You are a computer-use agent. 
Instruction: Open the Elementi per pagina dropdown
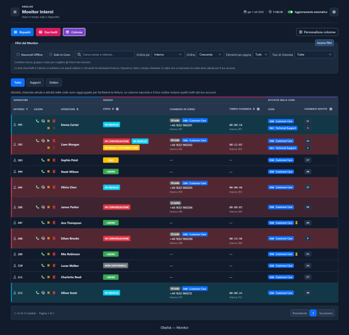261,55
